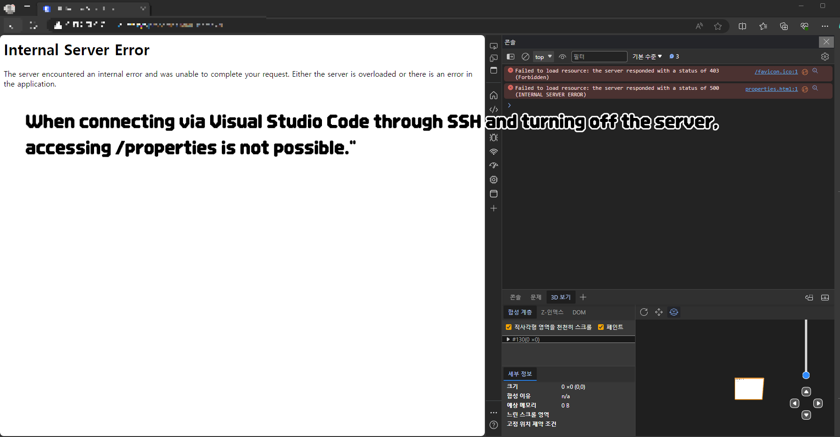Click the console prompt chevron
840x437 pixels.
pyautogui.click(x=509, y=105)
